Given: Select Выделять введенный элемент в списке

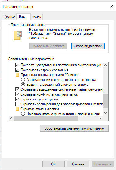Looking at the screenshot, I should coord(23,85).
